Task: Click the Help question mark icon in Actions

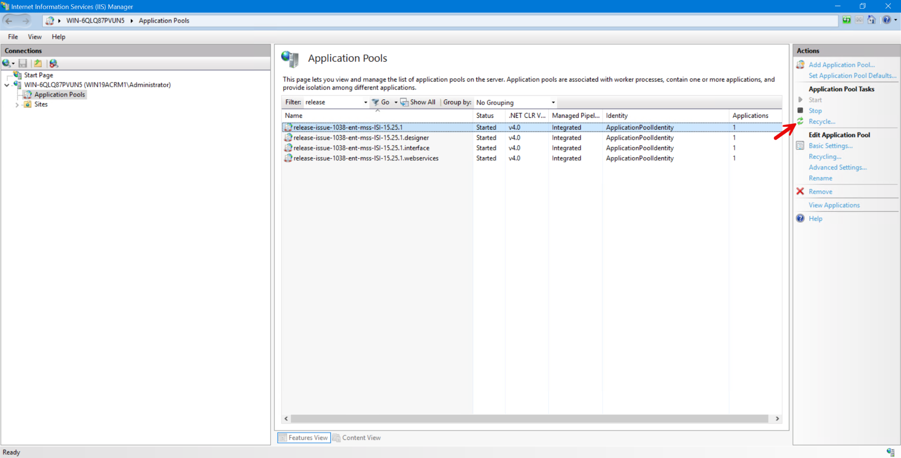Action: [x=800, y=218]
